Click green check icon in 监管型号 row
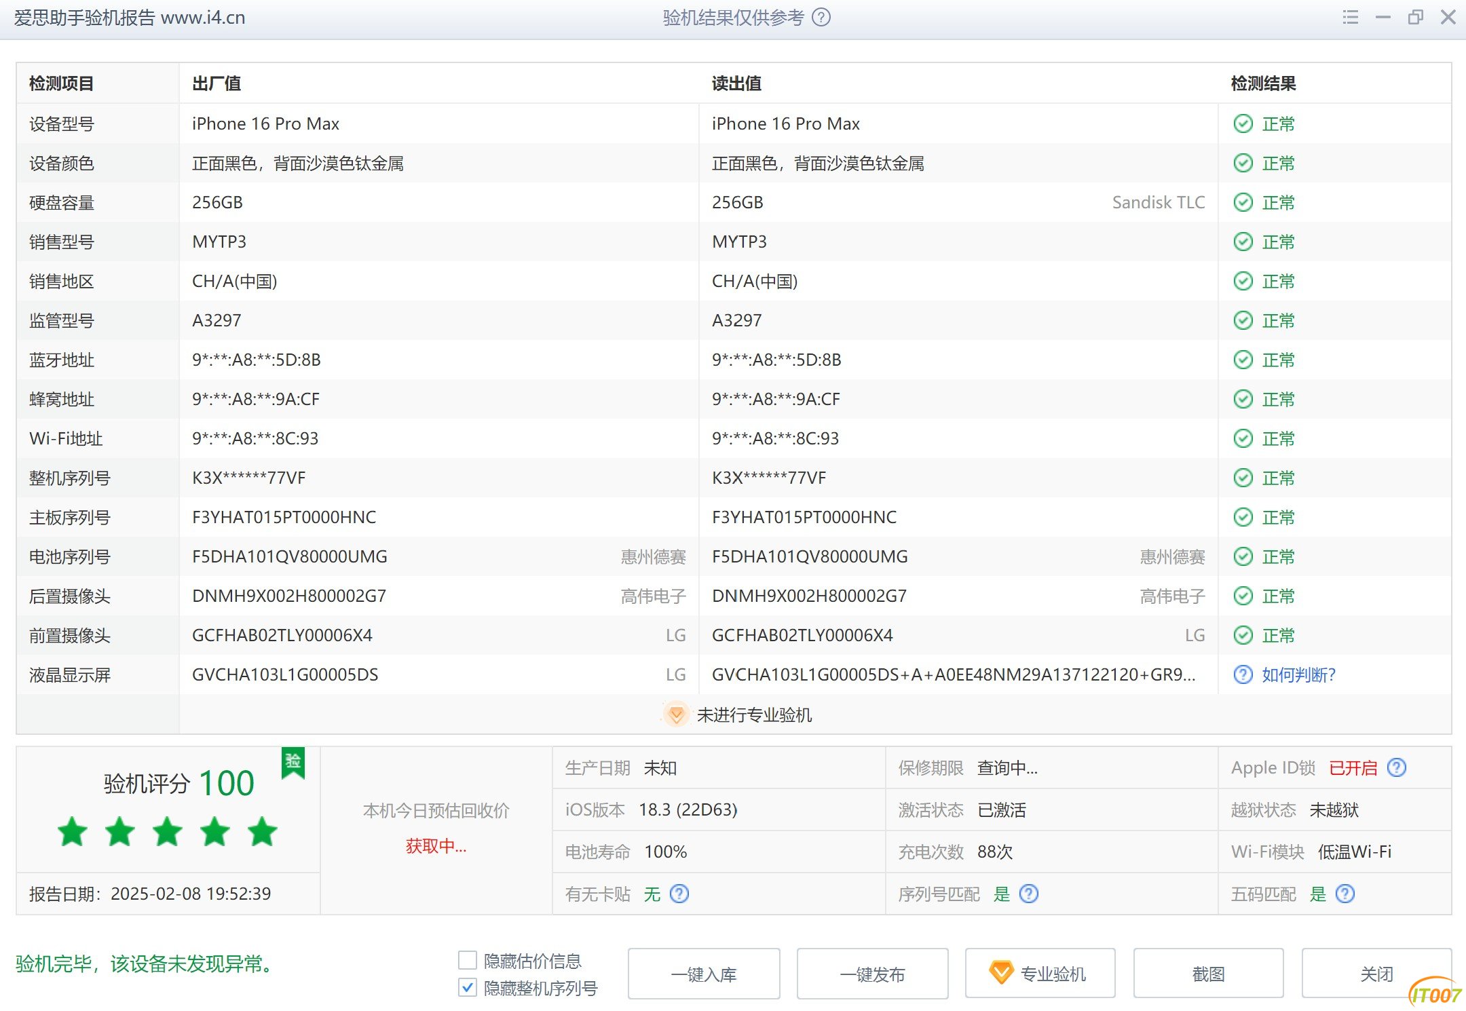The image size is (1466, 1011). [x=1243, y=320]
